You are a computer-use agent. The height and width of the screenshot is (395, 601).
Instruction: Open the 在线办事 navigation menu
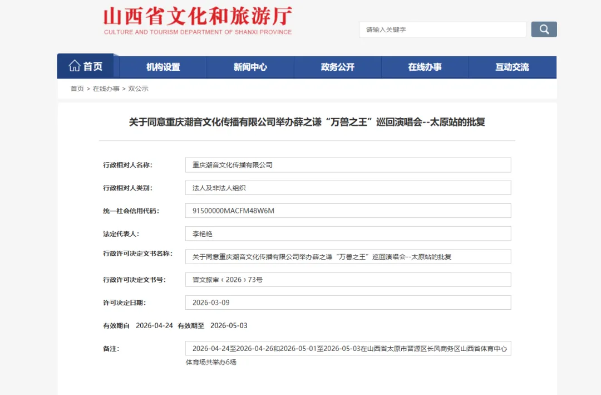coord(425,67)
